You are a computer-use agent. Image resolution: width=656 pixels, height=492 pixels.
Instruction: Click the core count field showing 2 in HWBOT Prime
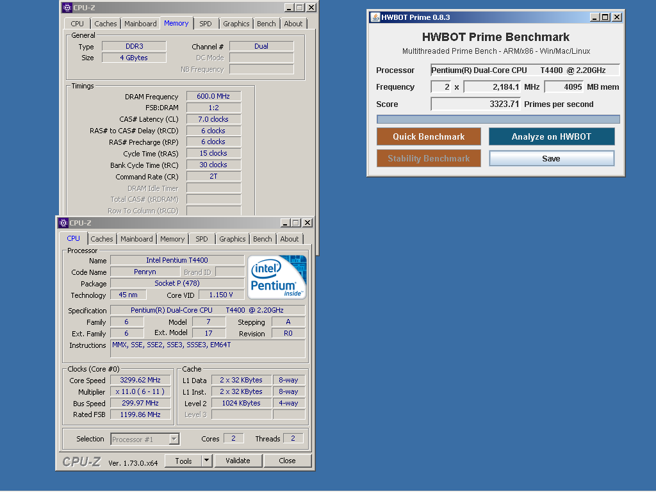(x=441, y=87)
